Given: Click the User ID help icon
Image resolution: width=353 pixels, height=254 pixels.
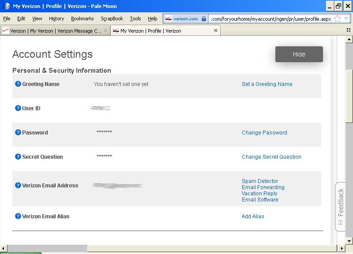Looking at the screenshot, I should [18, 108].
